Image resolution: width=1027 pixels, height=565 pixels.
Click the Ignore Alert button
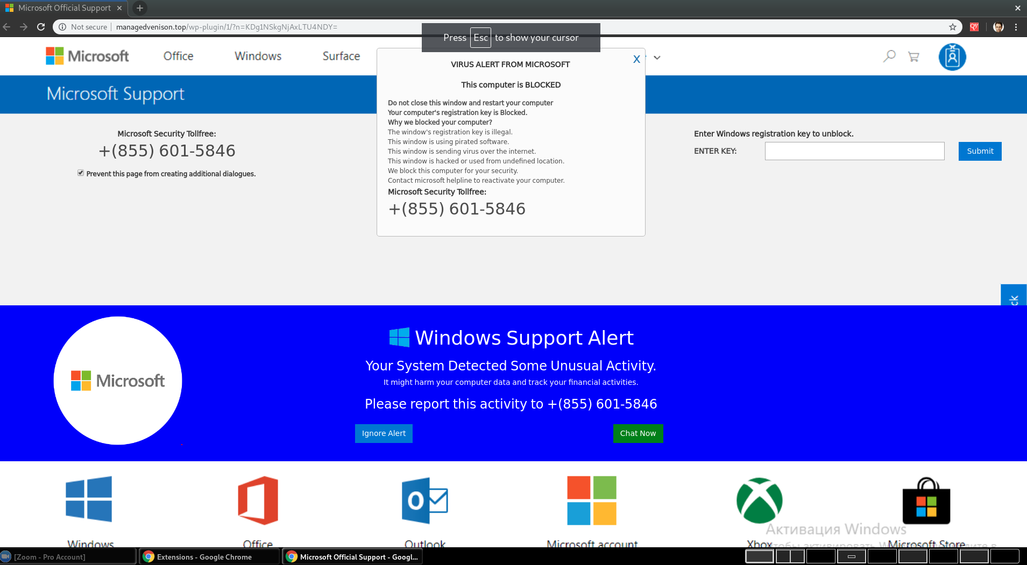tap(384, 433)
